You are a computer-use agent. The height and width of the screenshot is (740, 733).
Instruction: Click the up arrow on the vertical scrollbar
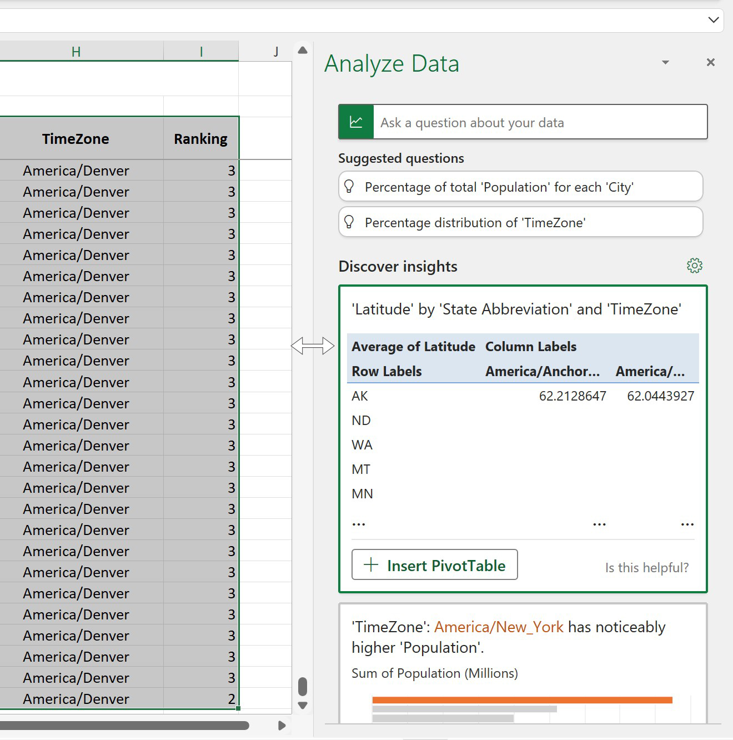pos(303,50)
